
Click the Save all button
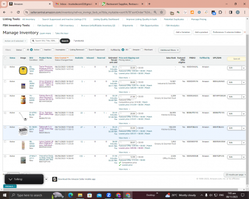click(x=237, y=59)
